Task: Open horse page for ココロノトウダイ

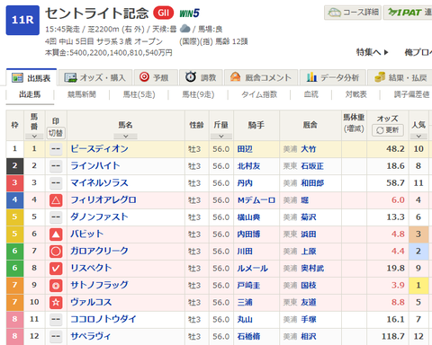Action: pyautogui.click(x=103, y=320)
